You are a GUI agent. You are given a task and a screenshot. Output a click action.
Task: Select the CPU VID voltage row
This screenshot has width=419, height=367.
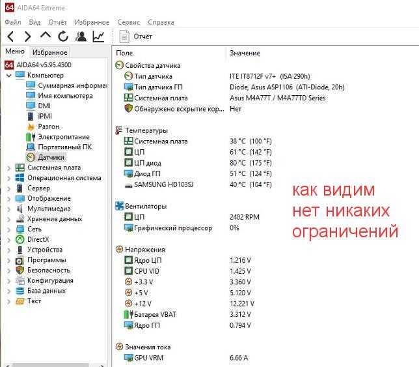click(187, 271)
